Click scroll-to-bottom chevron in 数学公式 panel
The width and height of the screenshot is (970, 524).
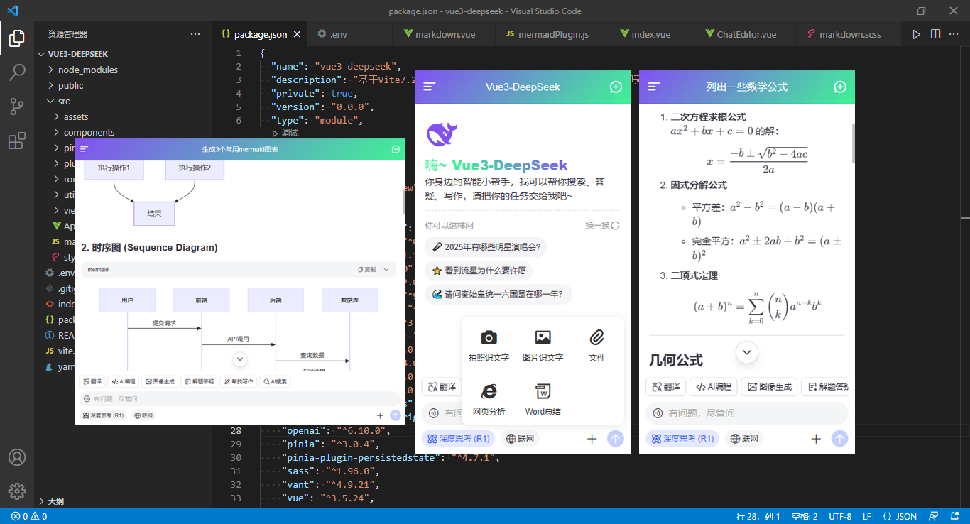click(747, 351)
